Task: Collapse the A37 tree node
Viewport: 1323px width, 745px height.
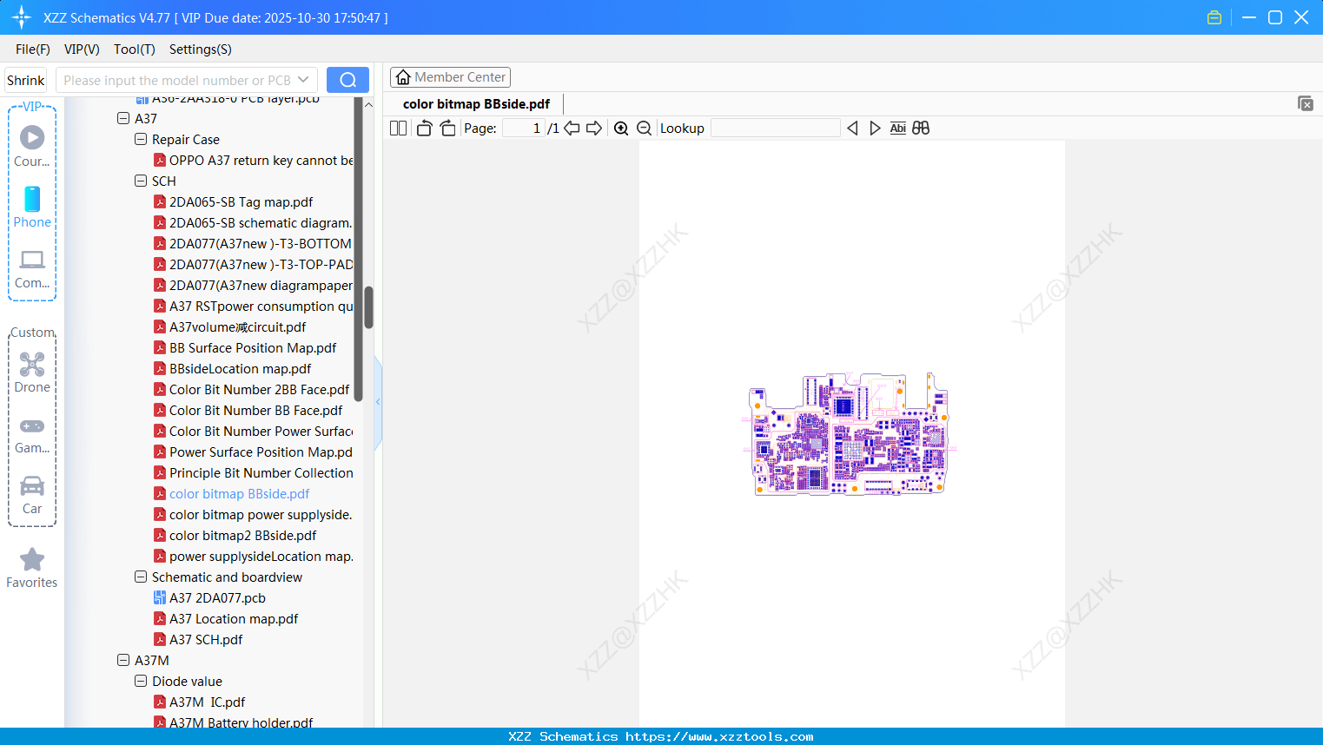Action: point(123,118)
